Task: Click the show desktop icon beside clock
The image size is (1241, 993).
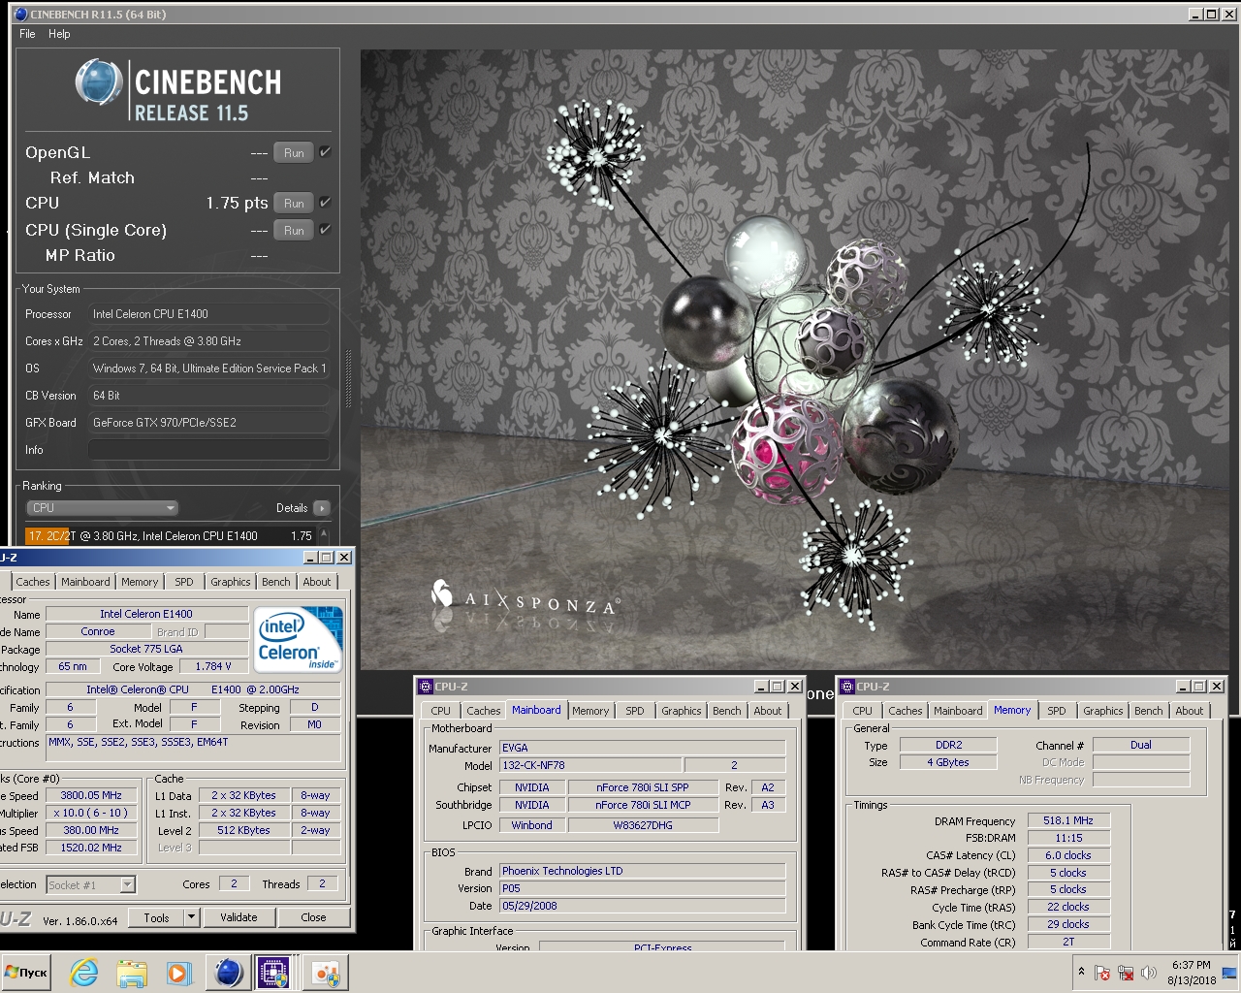Action: (1229, 973)
